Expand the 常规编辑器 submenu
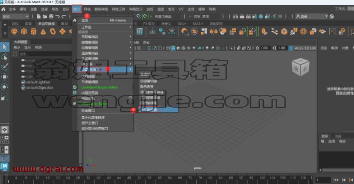 [105, 37]
